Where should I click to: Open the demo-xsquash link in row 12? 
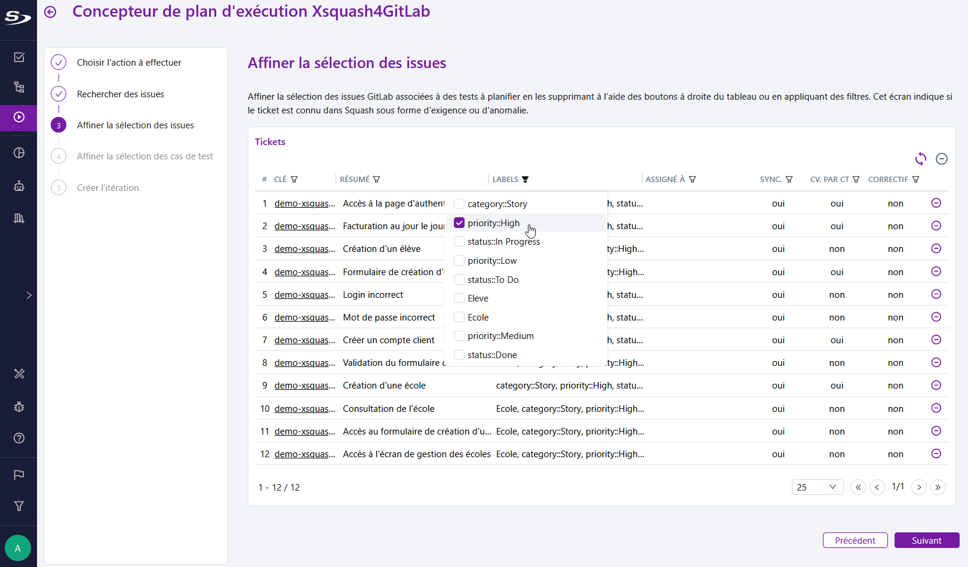click(x=305, y=454)
